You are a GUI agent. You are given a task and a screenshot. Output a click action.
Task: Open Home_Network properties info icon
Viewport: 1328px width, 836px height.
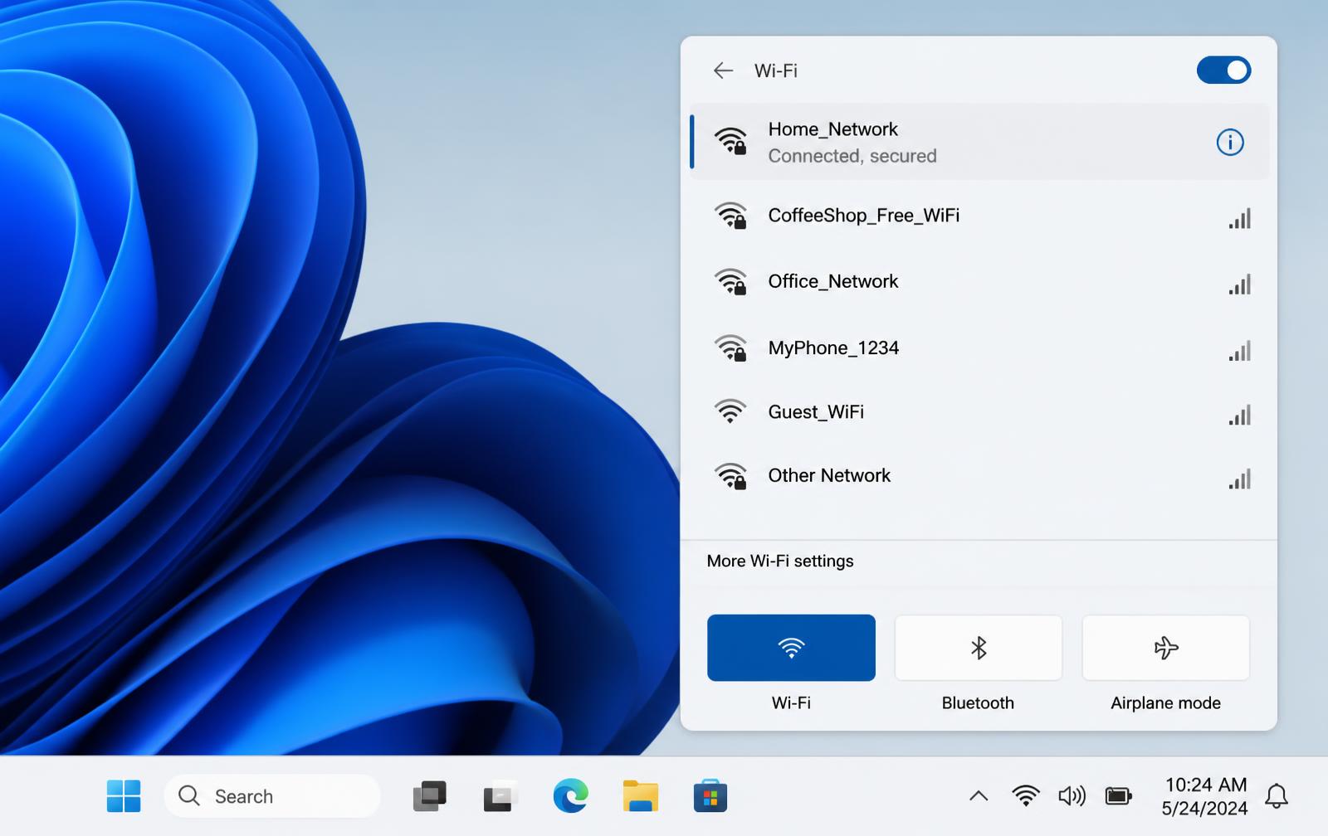[1230, 142]
